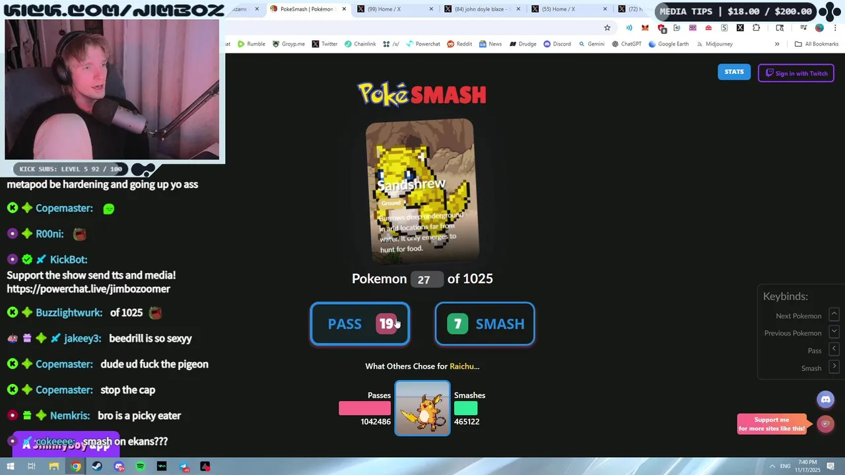Click the X extension icon in the toolbar
Screen dimensions: 845x475
pyautogui.click(x=740, y=28)
